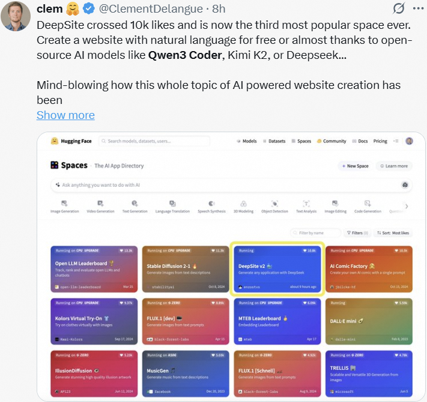Image resolution: width=427 pixels, height=402 pixels.
Task: Click the Grok icon beside the tweet menu
Action: tap(399, 8)
